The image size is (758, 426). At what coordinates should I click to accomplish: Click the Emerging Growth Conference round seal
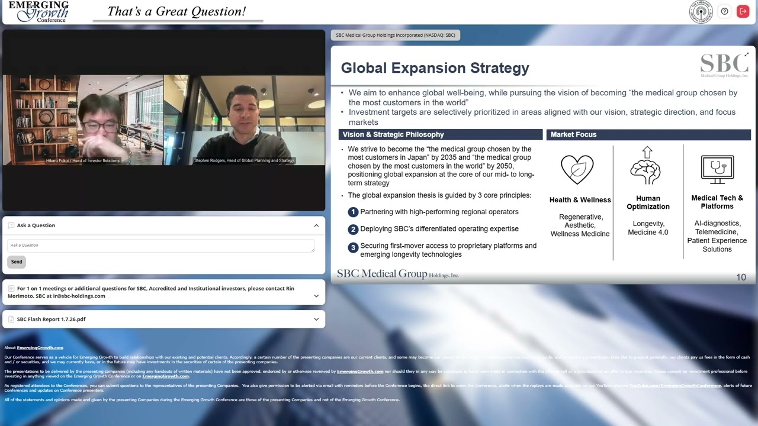point(701,12)
